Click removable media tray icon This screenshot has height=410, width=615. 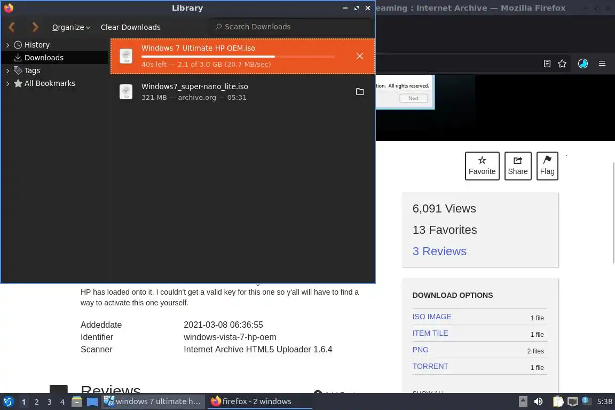(523, 401)
